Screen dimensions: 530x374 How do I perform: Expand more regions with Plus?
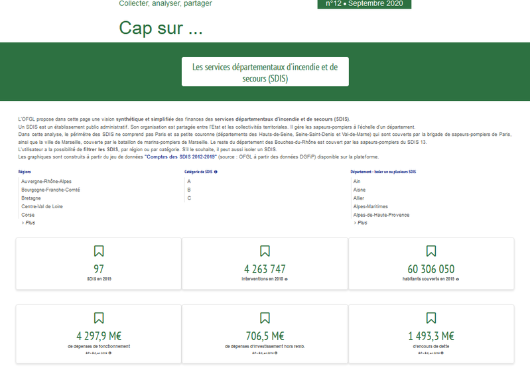pyautogui.click(x=28, y=223)
